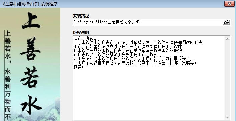Screen dimensions: 236x121
Task: Click license line 3 about 反向工程
Action: pos(131,58)
